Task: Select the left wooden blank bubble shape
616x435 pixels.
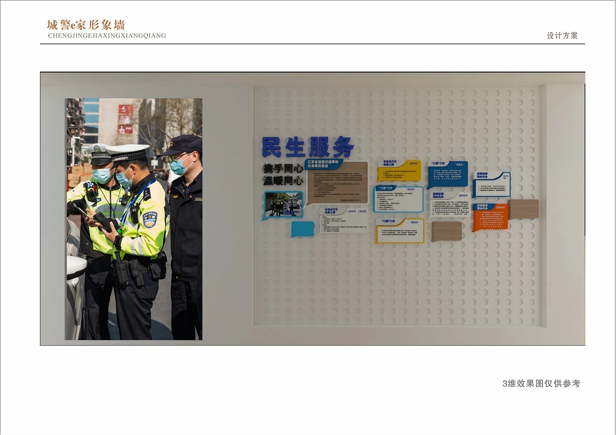Action: tap(448, 230)
